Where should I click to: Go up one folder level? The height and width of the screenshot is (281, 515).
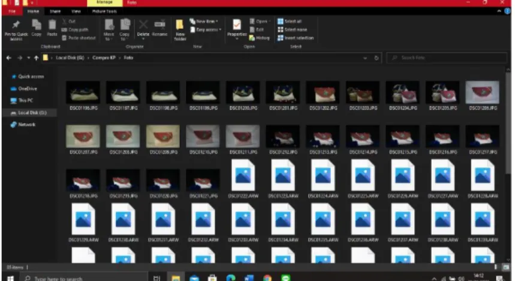click(x=36, y=58)
